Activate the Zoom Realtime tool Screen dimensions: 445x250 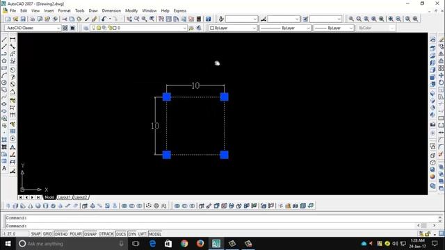[x=137, y=19]
